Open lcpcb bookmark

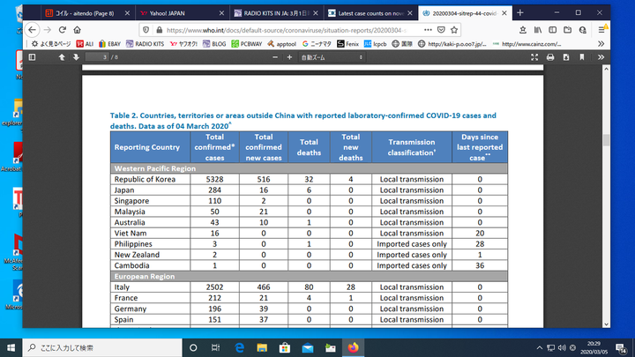(376, 44)
